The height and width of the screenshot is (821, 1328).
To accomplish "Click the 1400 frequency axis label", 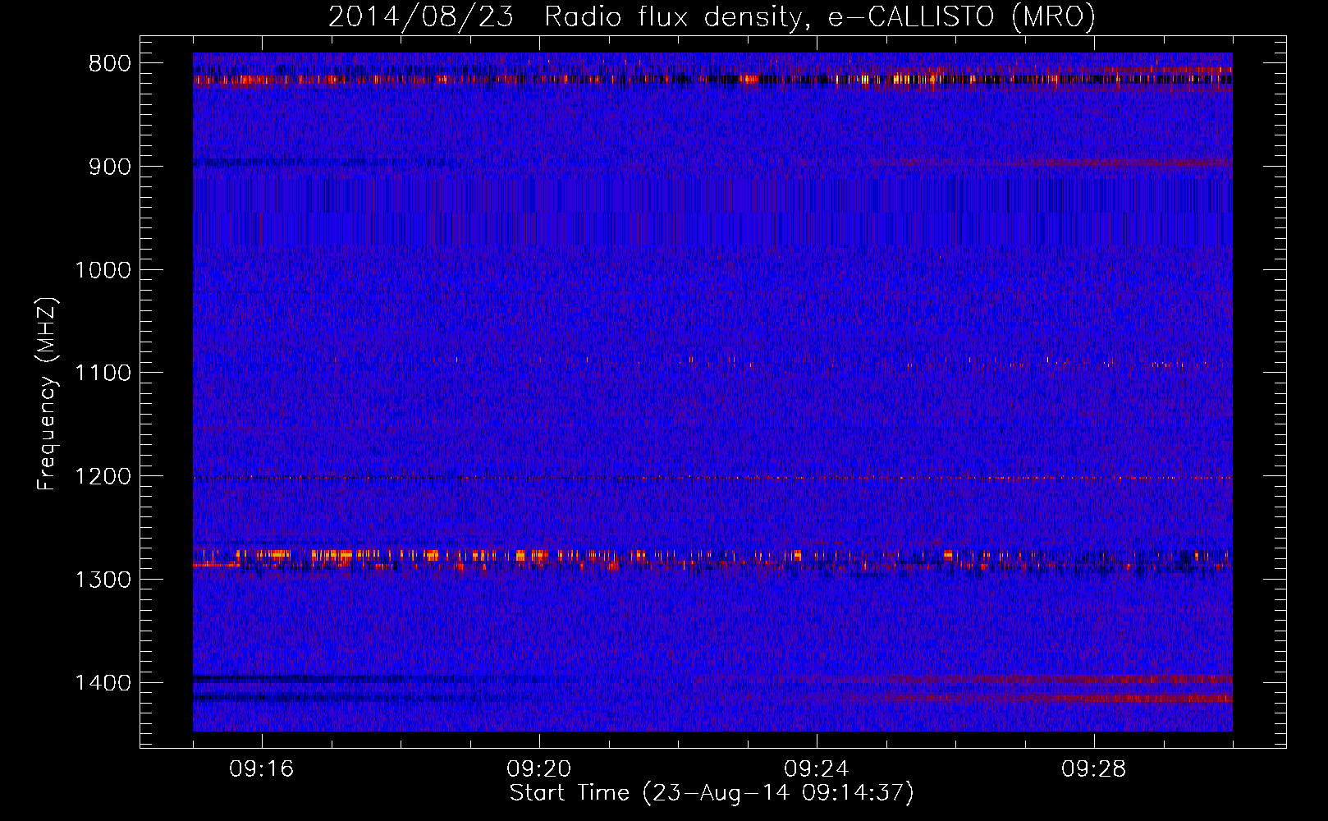I will click(103, 682).
